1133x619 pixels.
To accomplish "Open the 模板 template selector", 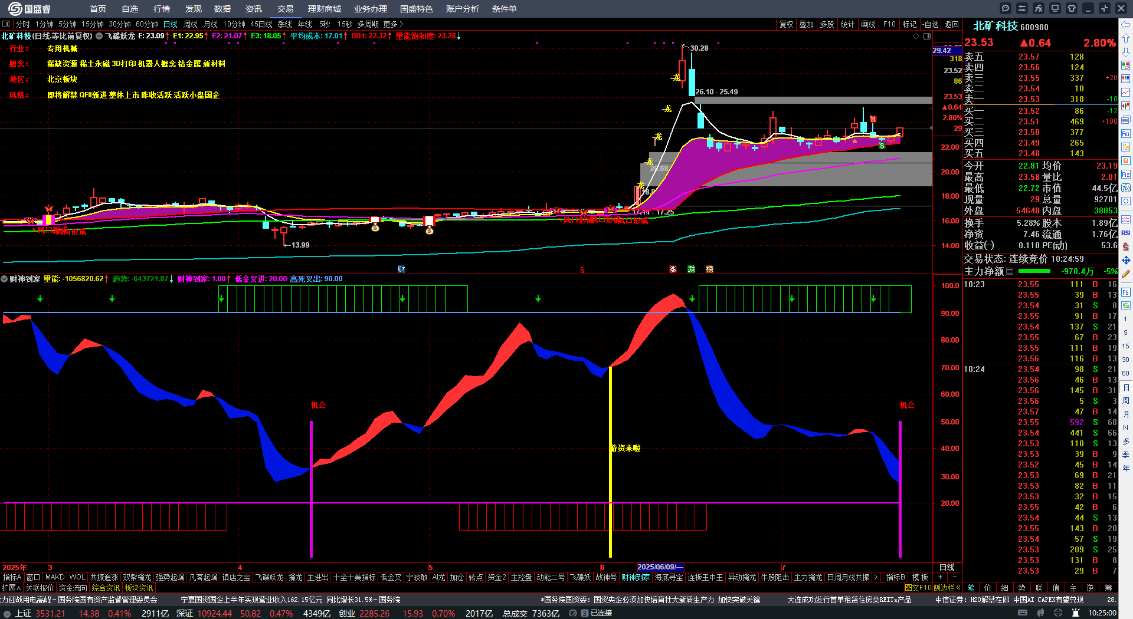I will point(920,577).
